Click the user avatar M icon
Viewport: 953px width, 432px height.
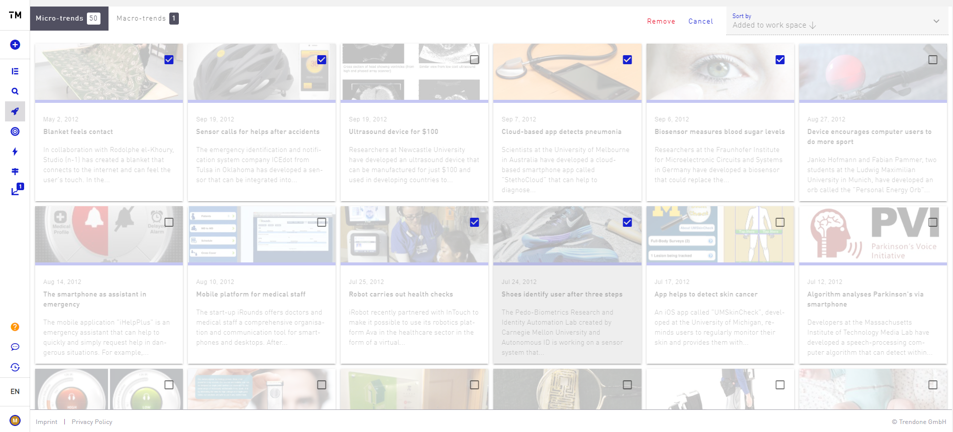[x=15, y=420]
